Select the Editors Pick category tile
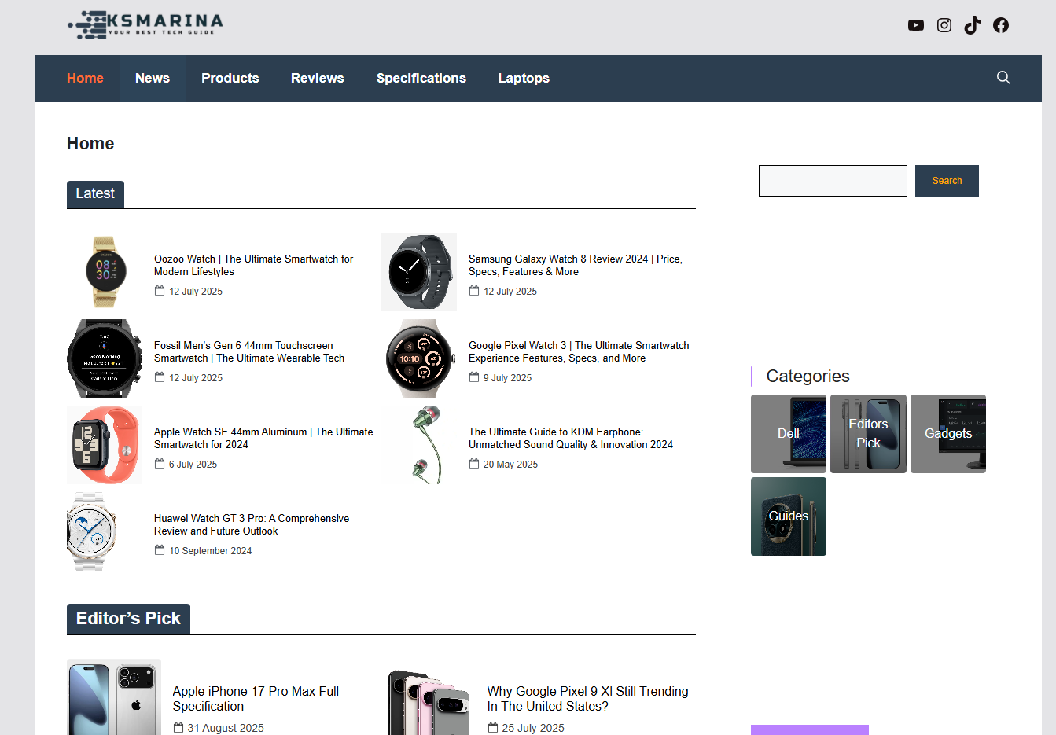This screenshot has width=1056, height=735. [x=868, y=434]
